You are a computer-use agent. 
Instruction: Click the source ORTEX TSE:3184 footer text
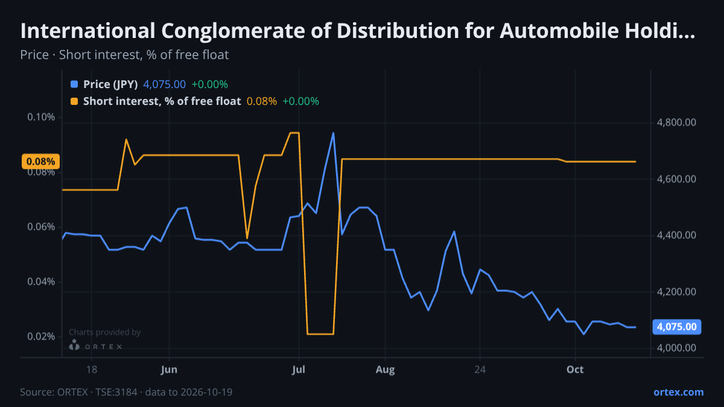coord(126,392)
